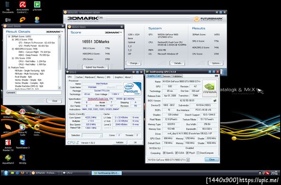Click the NVIDIA logo in GPU-Z
Screen dimensions: 281x185
point(210,88)
